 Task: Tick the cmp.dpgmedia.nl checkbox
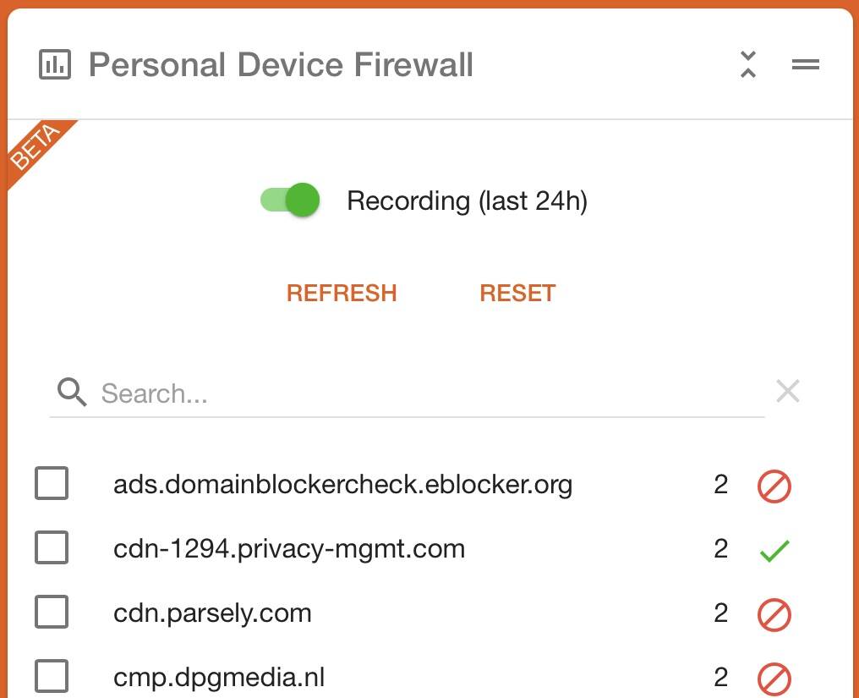52,676
